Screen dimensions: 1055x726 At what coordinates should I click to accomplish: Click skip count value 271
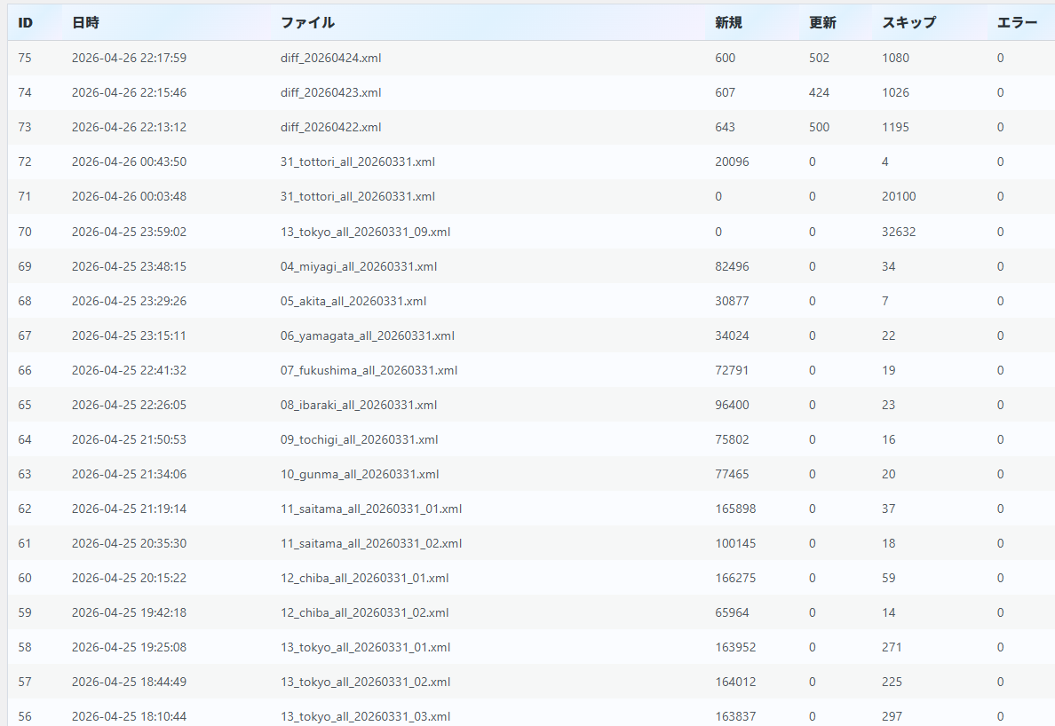click(892, 647)
